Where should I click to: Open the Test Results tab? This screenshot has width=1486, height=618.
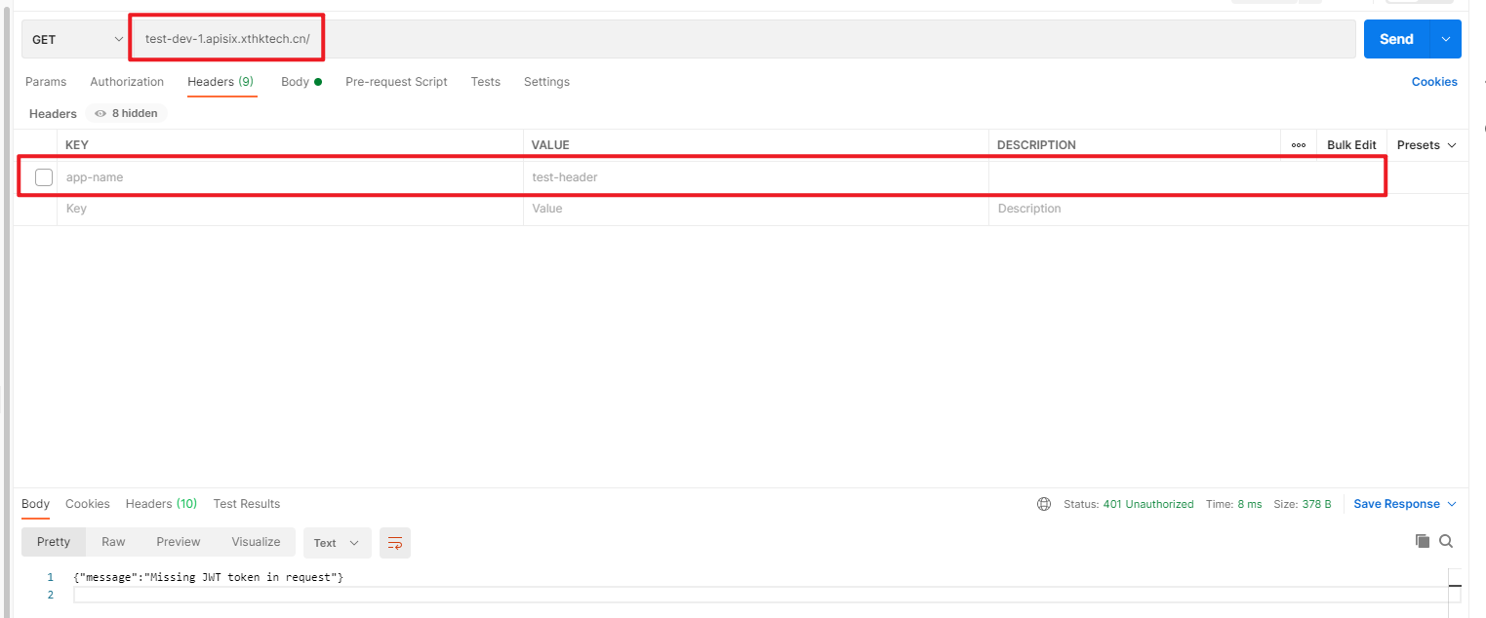coord(247,504)
